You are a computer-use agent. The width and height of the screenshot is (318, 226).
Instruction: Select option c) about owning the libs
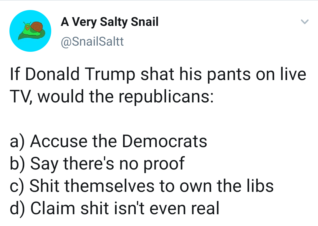tap(142, 186)
